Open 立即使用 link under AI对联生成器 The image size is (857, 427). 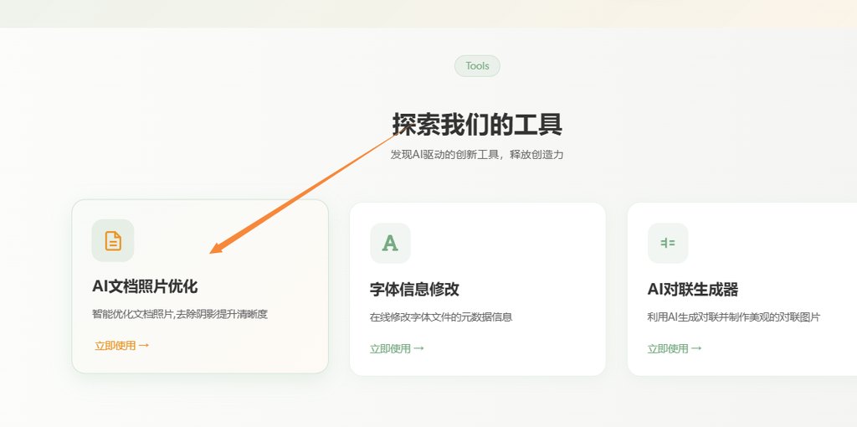[675, 348]
